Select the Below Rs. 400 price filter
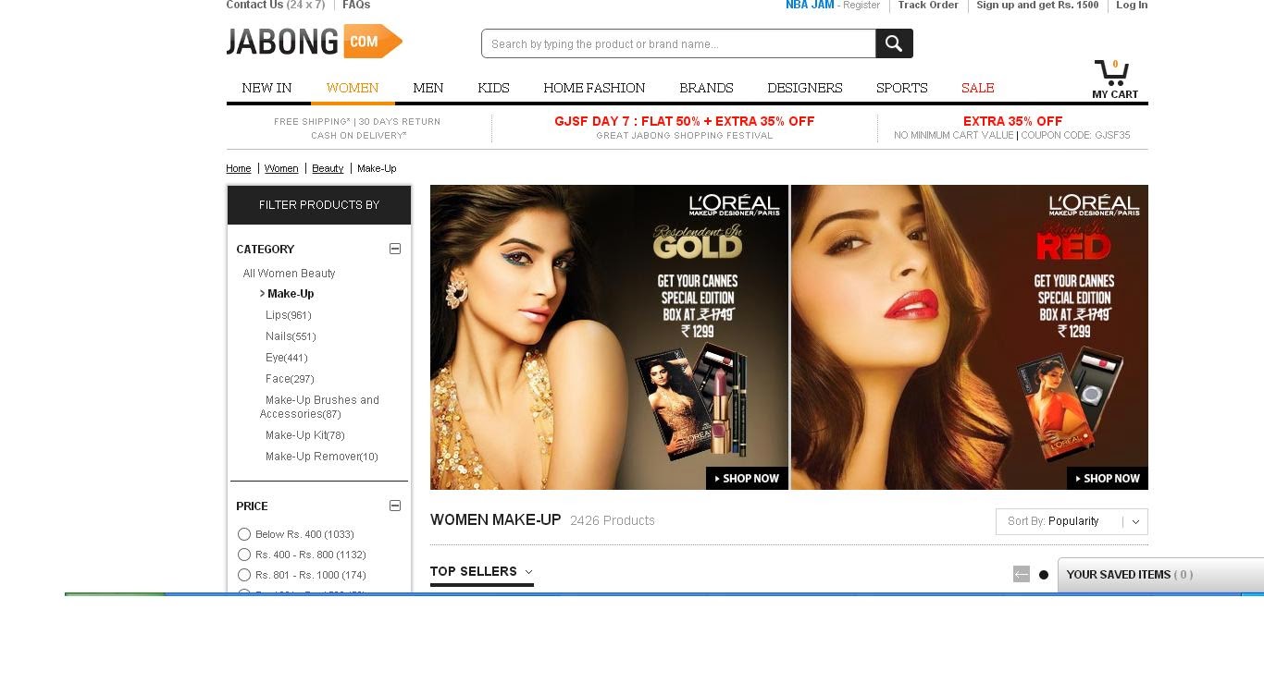 [244, 534]
